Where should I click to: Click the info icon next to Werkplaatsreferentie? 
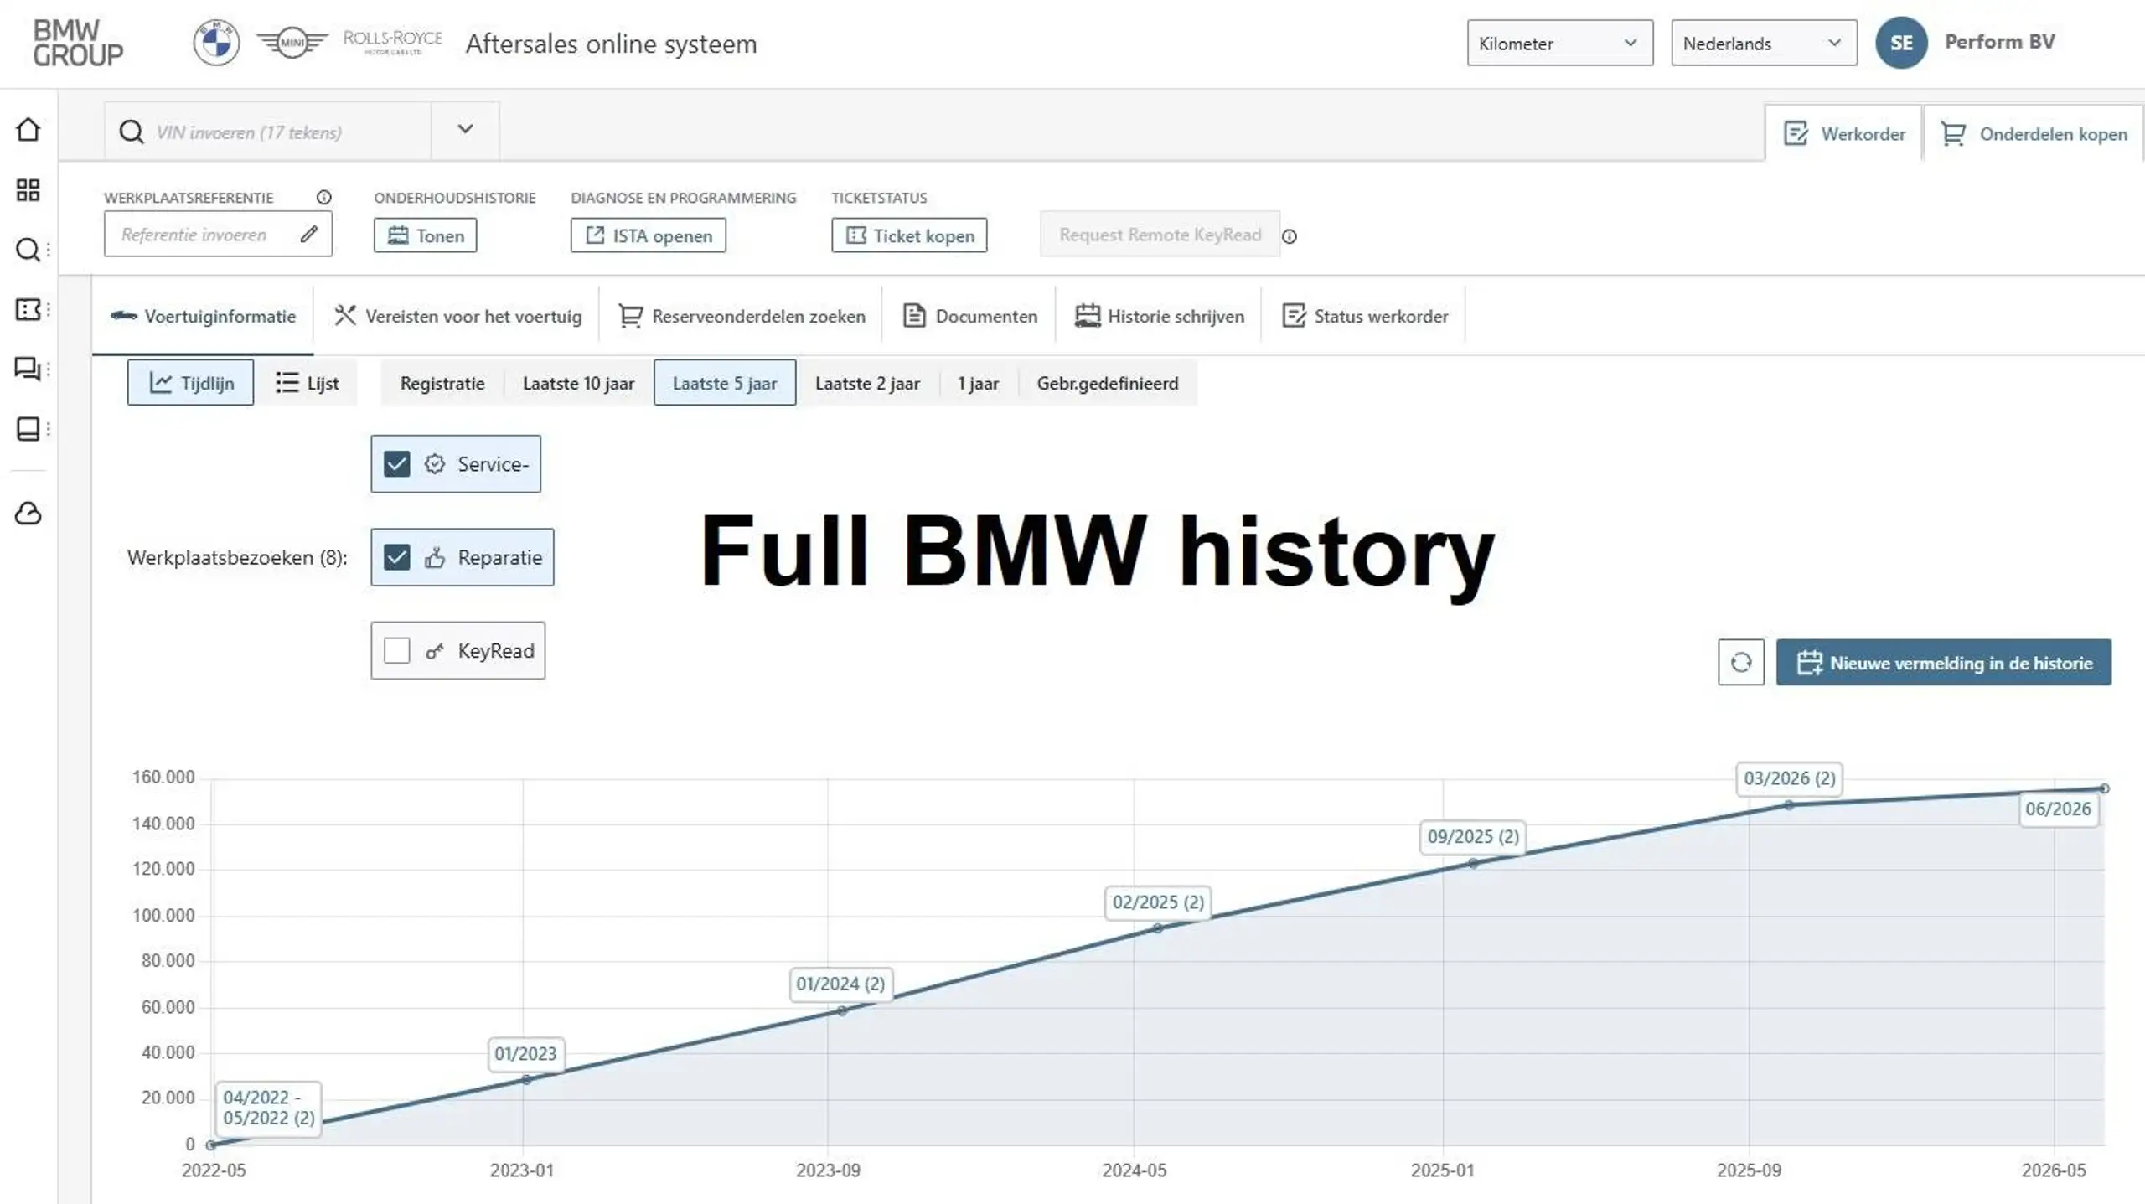click(324, 198)
